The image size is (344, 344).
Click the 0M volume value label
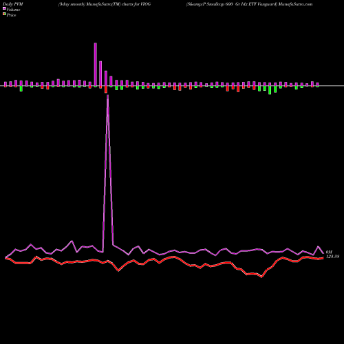coord(329,252)
